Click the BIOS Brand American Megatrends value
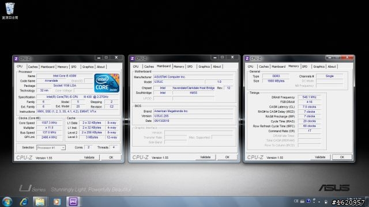Screen dimensions: 369x207 click(193, 111)
